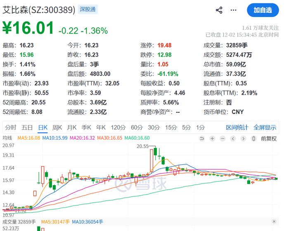Open the 全屏显示 fullscreen link
Image resolution: width=289 pixels, height=231 pixels.
click(x=265, y=128)
